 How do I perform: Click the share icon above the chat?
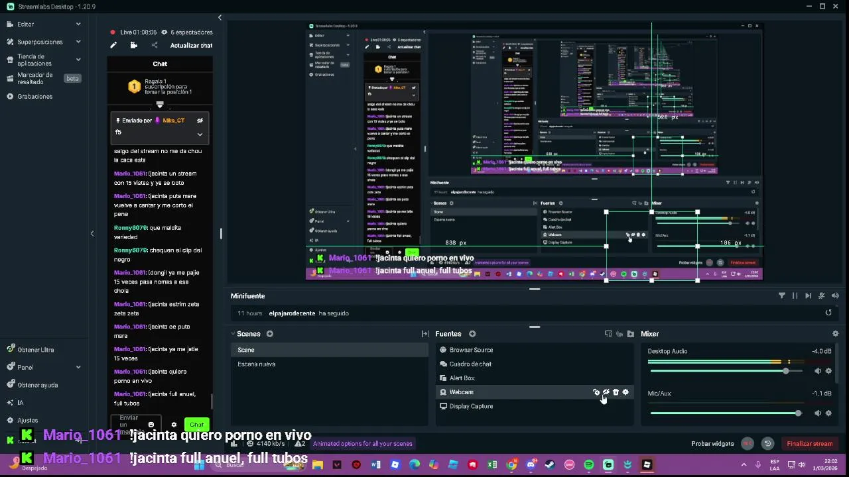(155, 45)
